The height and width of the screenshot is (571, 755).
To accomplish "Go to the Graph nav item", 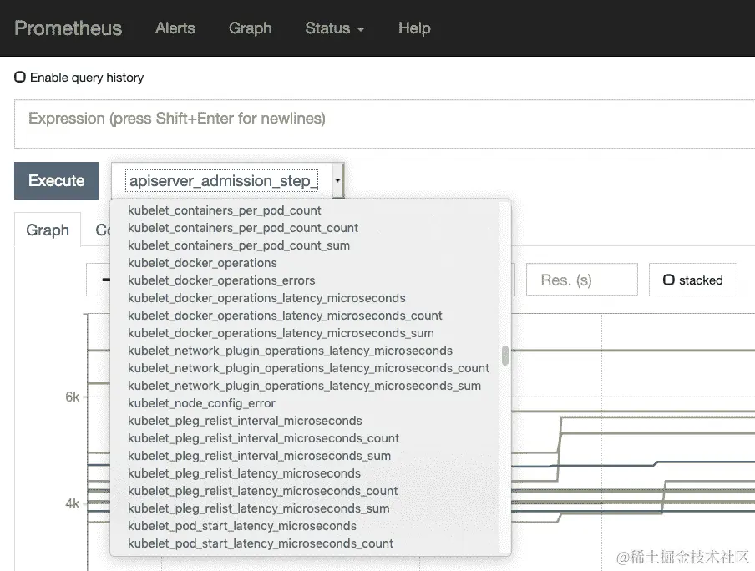I will (250, 28).
